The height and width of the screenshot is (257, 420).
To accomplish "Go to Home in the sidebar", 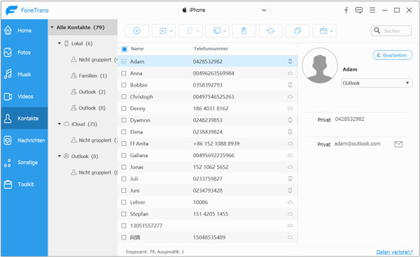I will pyautogui.click(x=24, y=31).
